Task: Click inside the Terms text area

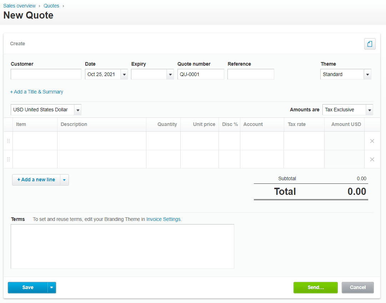Action: point(122,246)
